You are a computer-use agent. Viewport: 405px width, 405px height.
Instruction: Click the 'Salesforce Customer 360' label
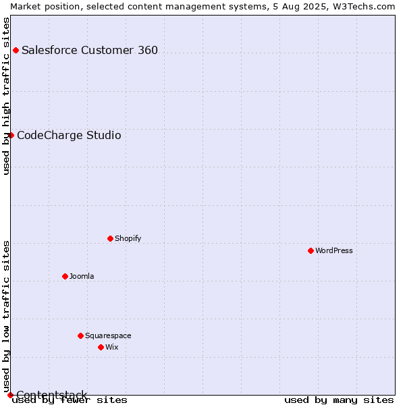click(x=90, y=50)
